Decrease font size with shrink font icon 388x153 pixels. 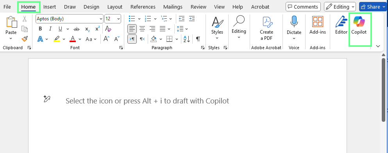[x=116, y=39]
